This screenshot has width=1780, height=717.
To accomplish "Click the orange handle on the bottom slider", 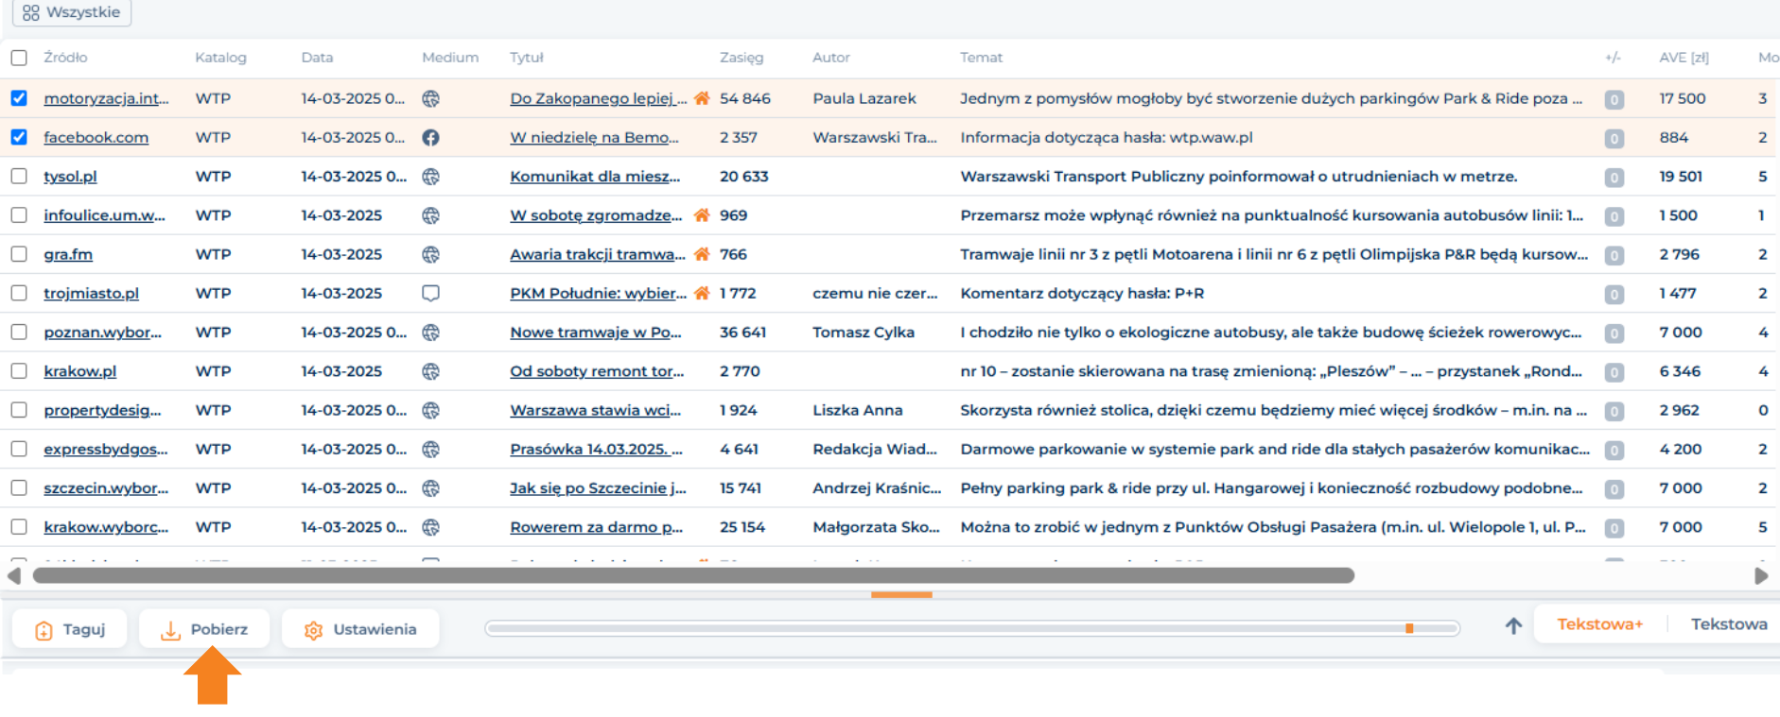I will point(1409,628).
